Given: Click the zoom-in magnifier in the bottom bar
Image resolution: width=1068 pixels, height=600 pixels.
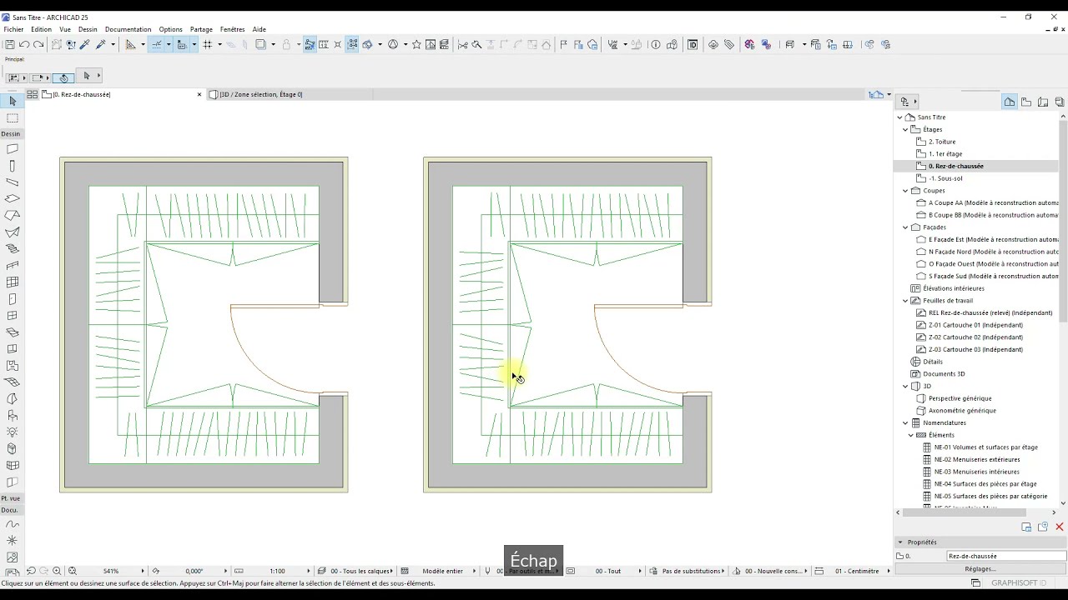Looking at the screenshot, I should (57, 571).
